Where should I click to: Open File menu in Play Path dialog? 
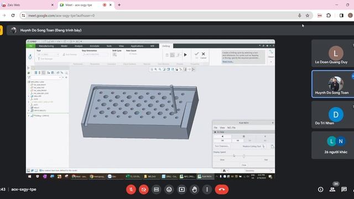[216, 128]
